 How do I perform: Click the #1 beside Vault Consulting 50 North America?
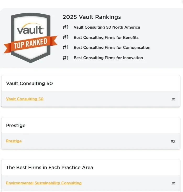tap(65, 27)
